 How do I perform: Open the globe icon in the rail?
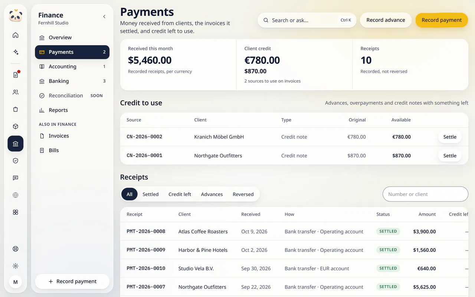(x=16, y=195)
